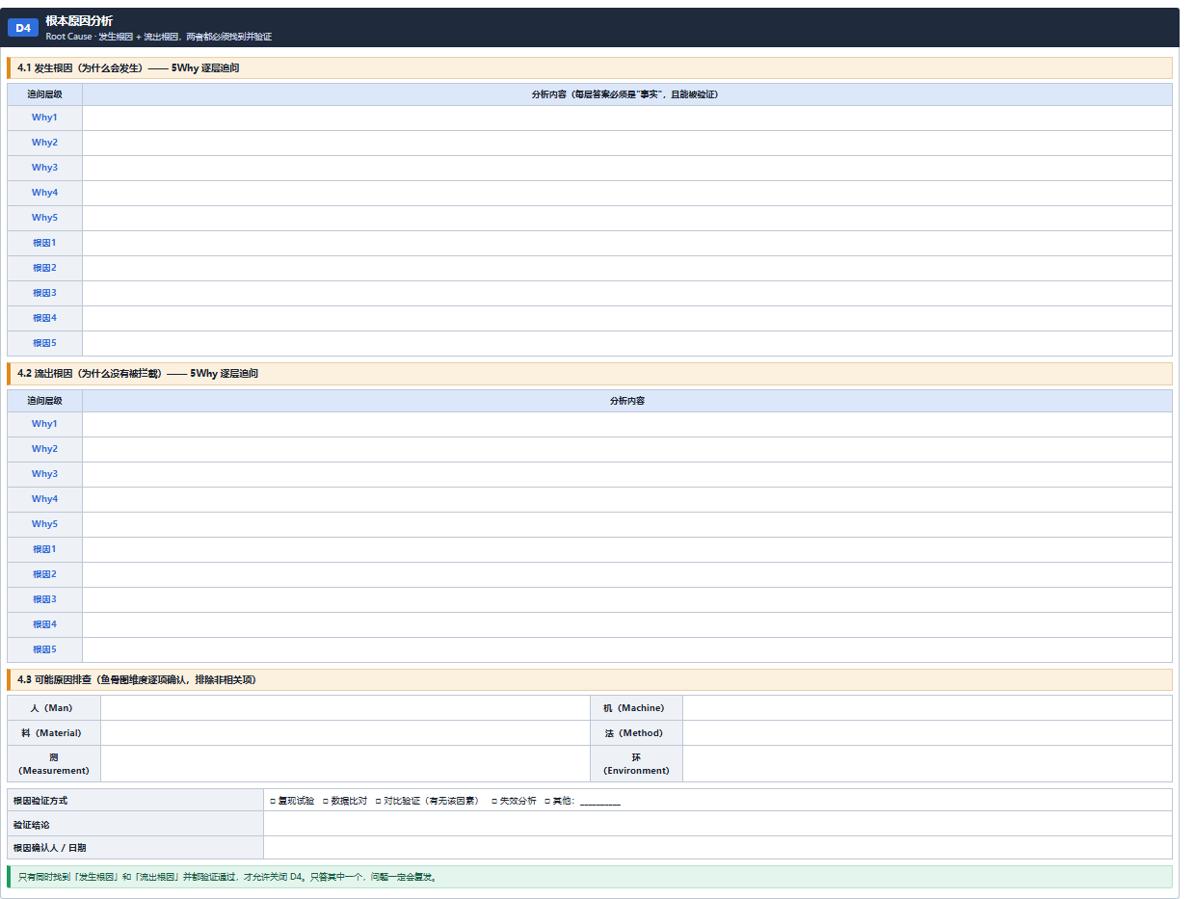
Task: Click the 验证结论 input cell
Action: click(718, 824)
